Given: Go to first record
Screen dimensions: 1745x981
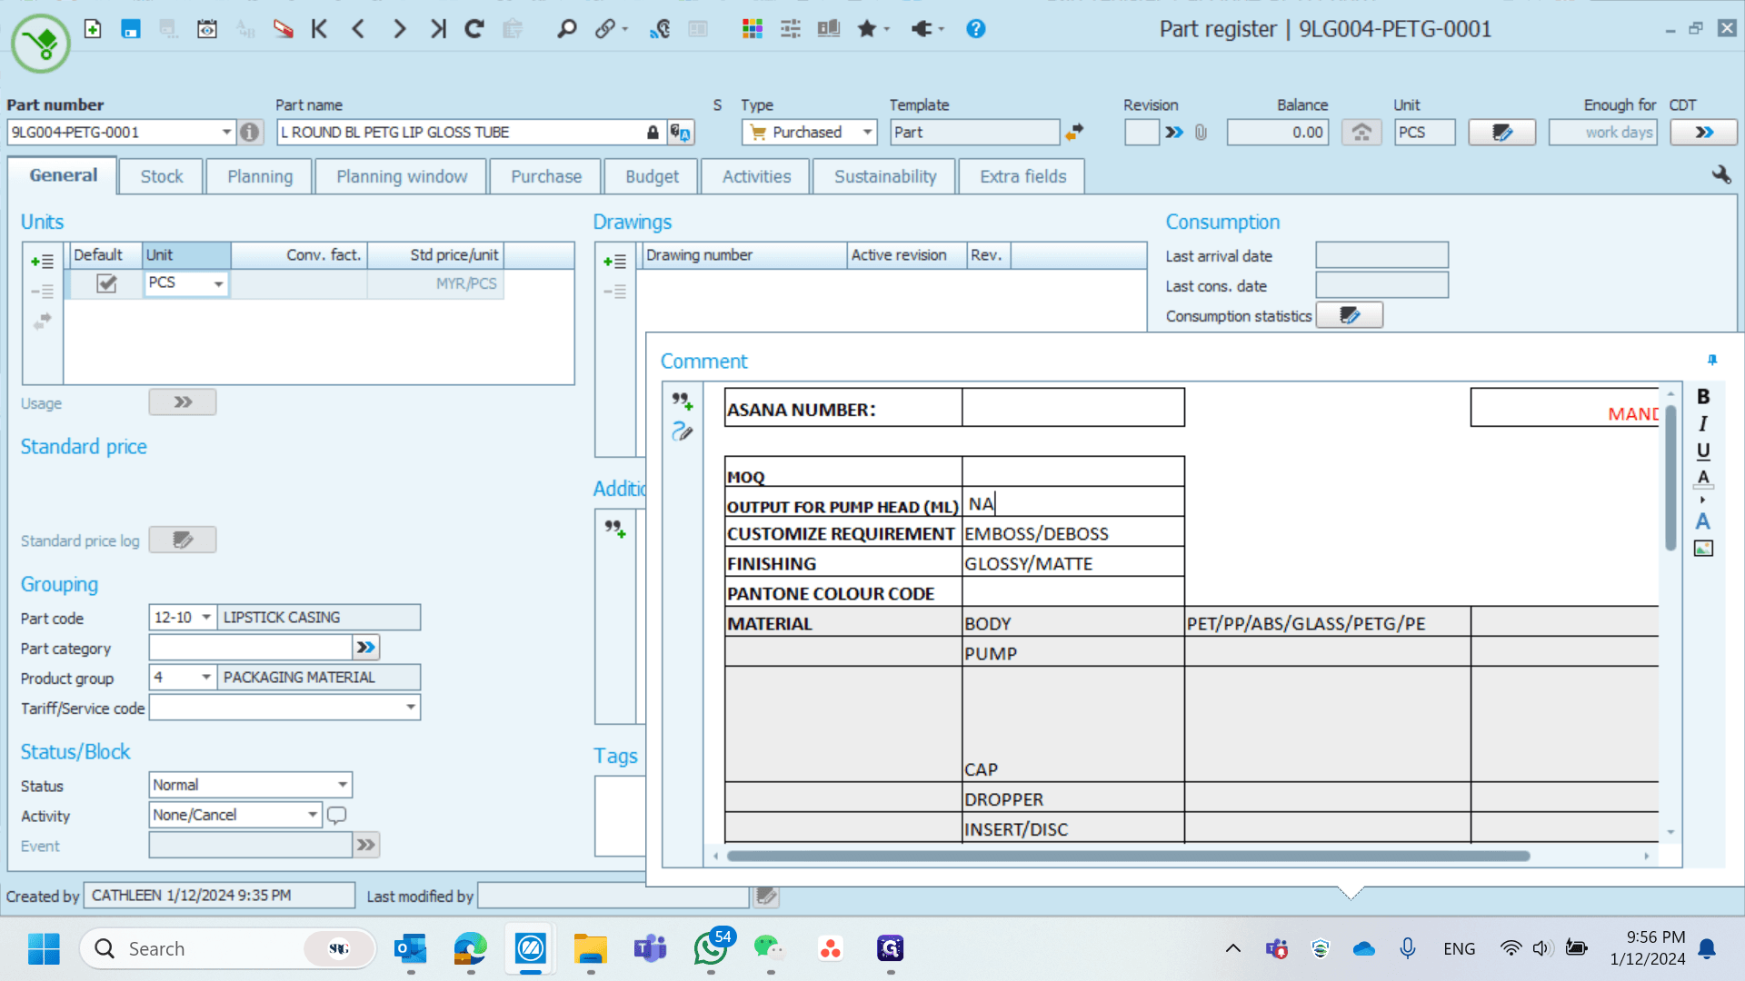Looking at the screenshot, I should pos(319,29).
